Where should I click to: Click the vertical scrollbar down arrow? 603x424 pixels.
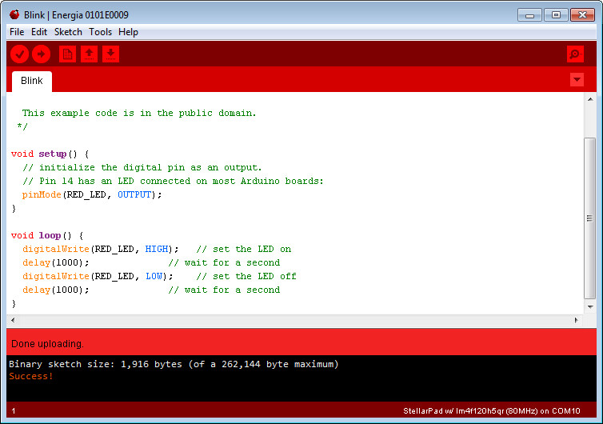pos(590,306)
